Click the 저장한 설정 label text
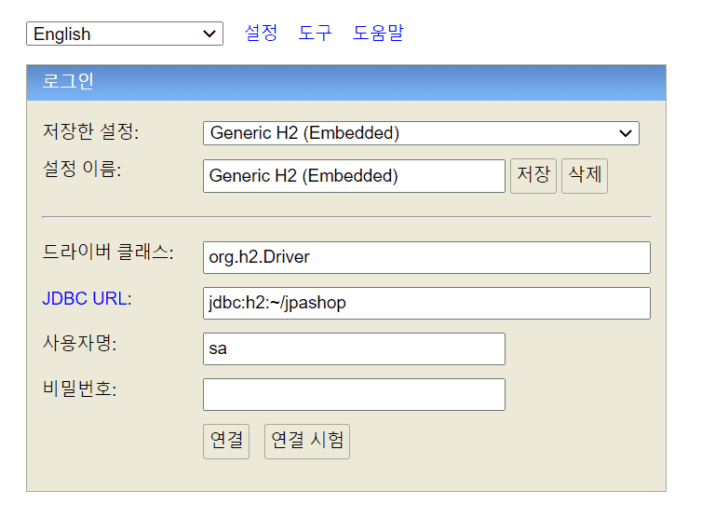The width and height of the screenshot is (715, 532). [x=90, y=132]
